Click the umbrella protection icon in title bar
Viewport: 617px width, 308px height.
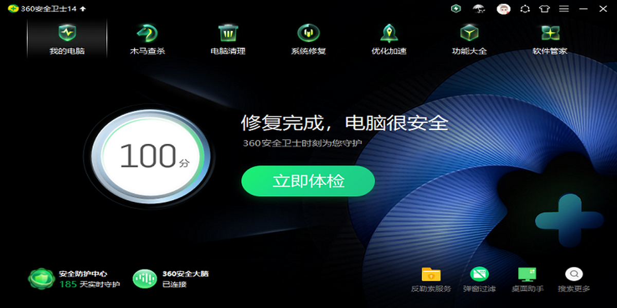(x=479, y=9)
